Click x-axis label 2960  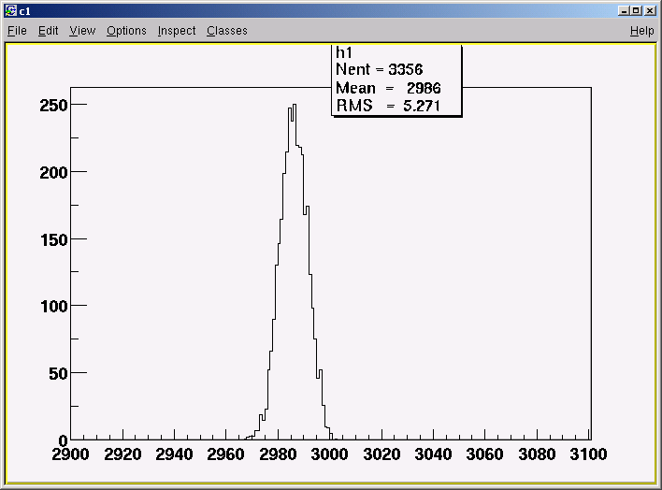coord(226,454)
